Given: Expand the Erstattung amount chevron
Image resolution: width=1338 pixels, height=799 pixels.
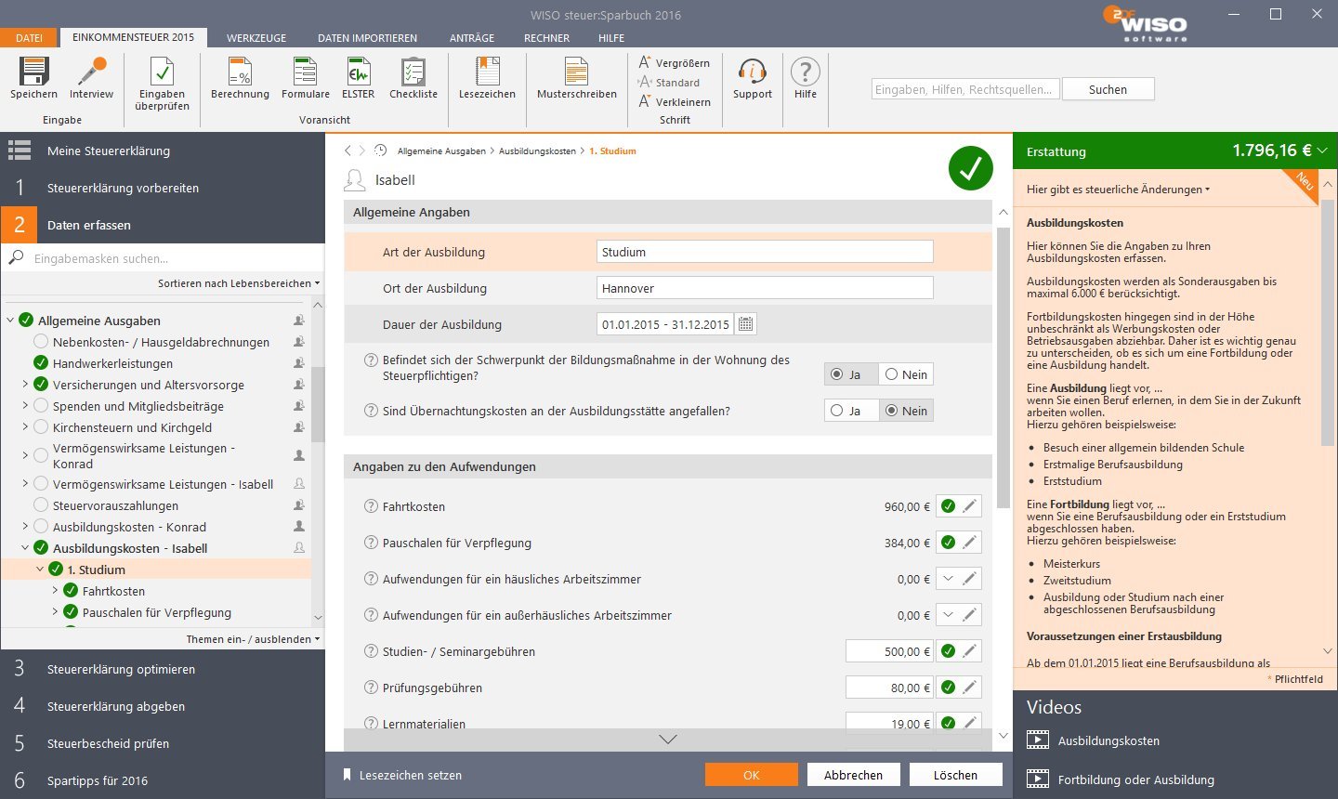Looking at the screenshot, I should (1322, 151).
